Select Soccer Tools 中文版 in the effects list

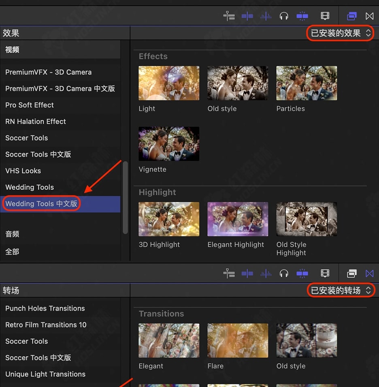tap(60, 154)
